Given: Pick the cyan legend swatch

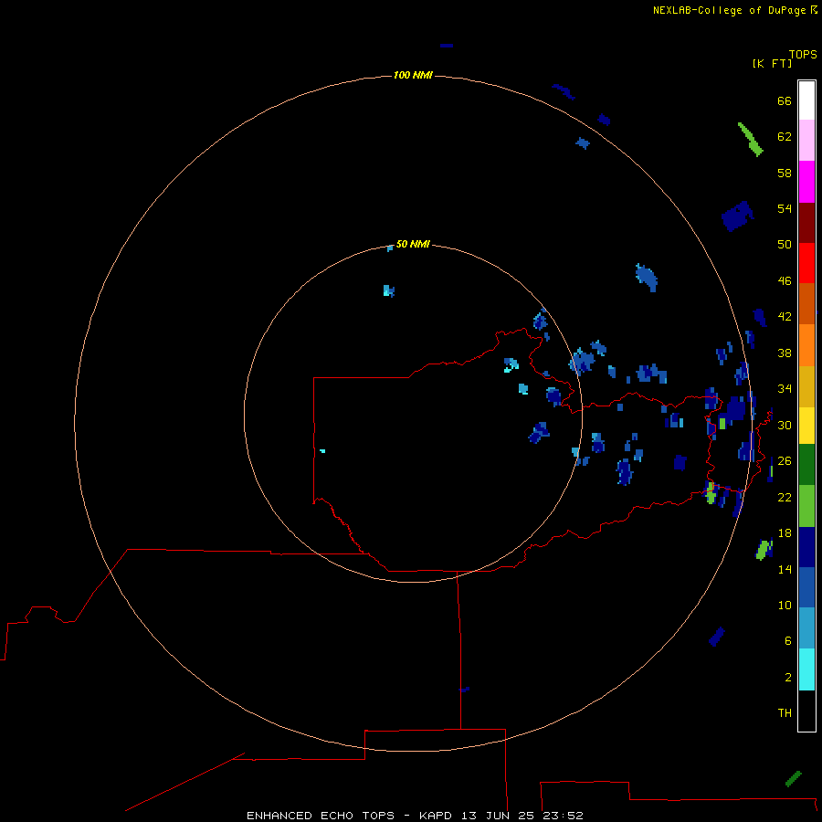Looking at the screenshot, I should coord(806,669).
